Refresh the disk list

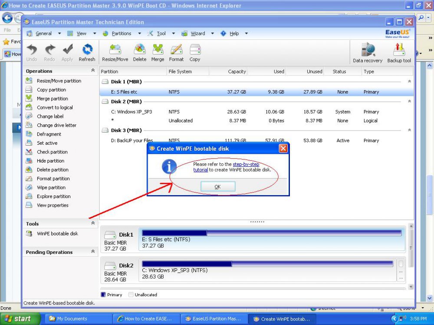click(x=87, y=53)
